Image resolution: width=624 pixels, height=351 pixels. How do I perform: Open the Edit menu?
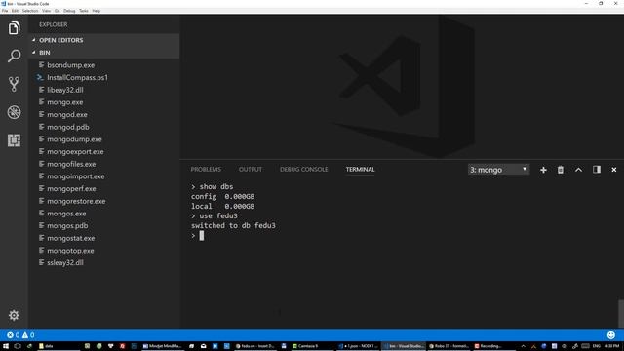[15, 11]
